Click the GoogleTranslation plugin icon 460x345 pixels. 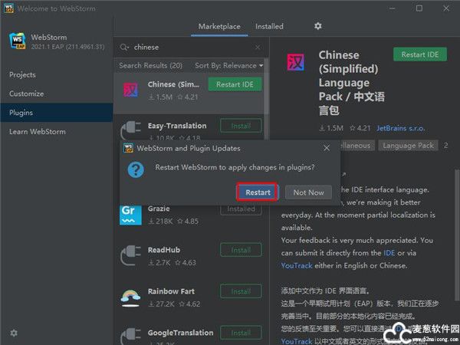130,335
